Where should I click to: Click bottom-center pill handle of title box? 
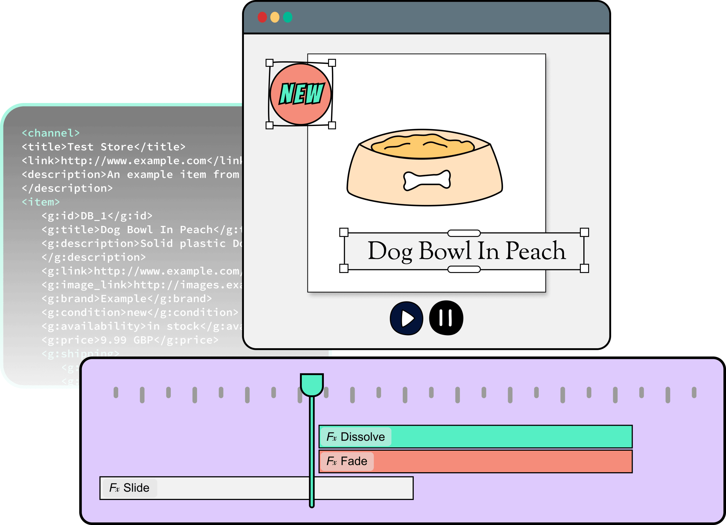[x=464, y=269]
